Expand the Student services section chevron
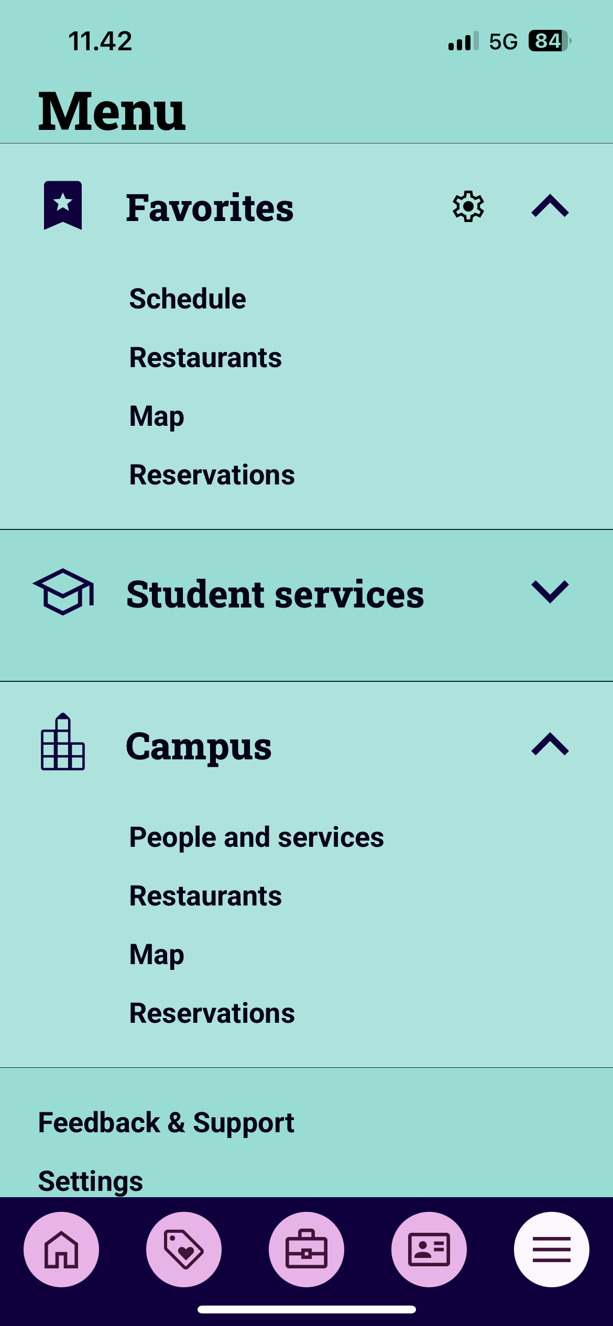The height and width of the screenshot is (1326, 613). [x=550, y=592]
